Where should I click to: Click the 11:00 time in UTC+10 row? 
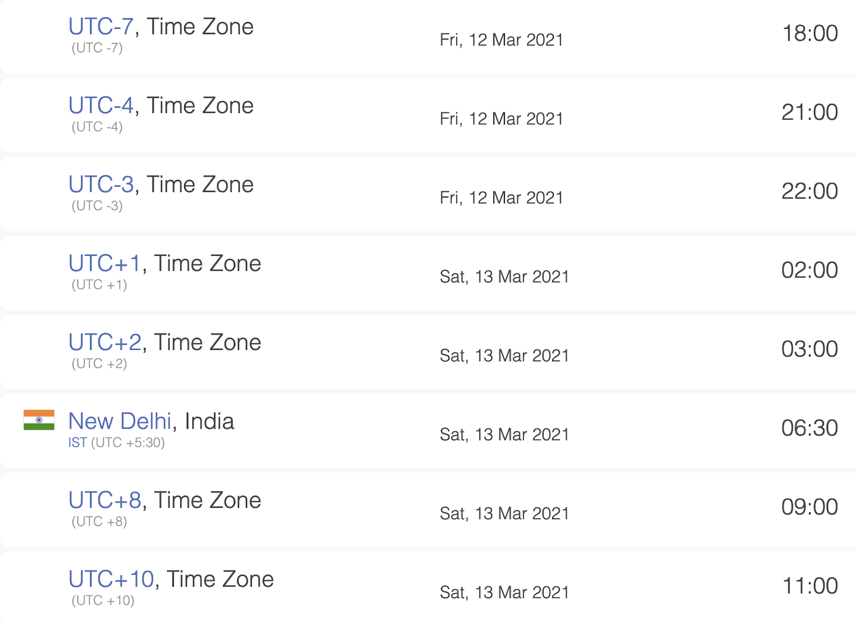pyautogui.click(x=810, y=586)
